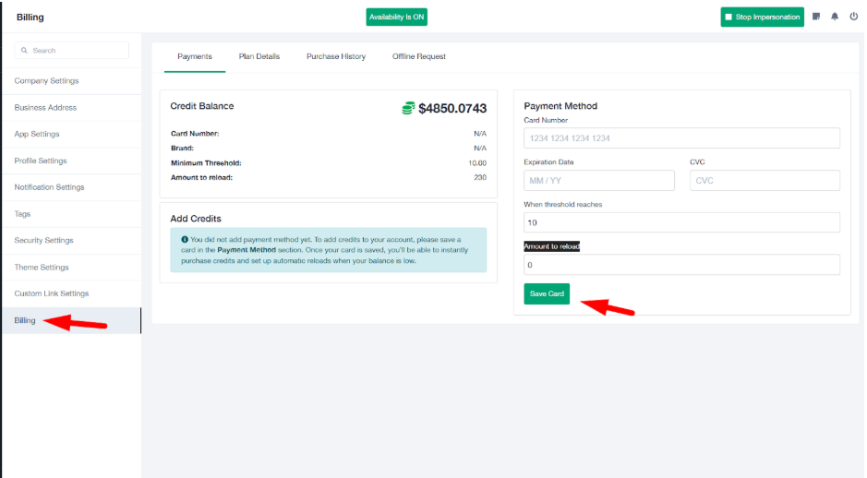Focus the Card Number input field
Viewport: 867px width, 478px height.
(681, 138)
